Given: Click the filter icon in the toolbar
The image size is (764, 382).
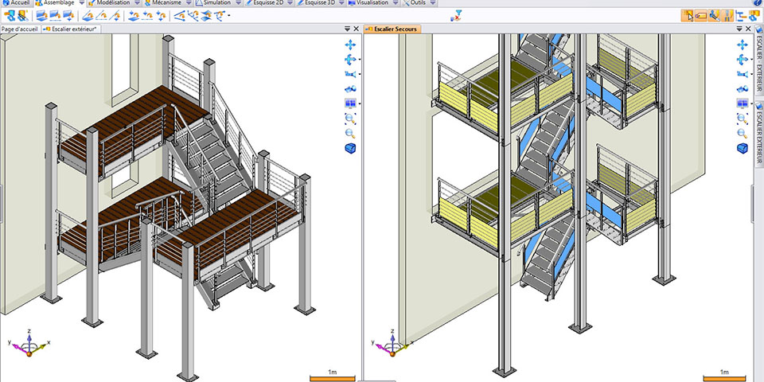Looking at the screenshot, I should pyautogui.click(x=457, y=15).
